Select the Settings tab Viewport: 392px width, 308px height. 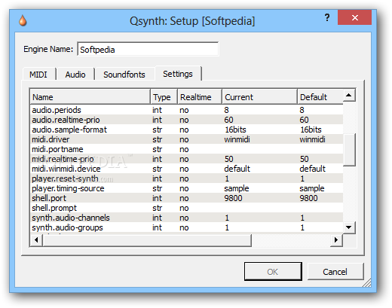pos(178,74)
